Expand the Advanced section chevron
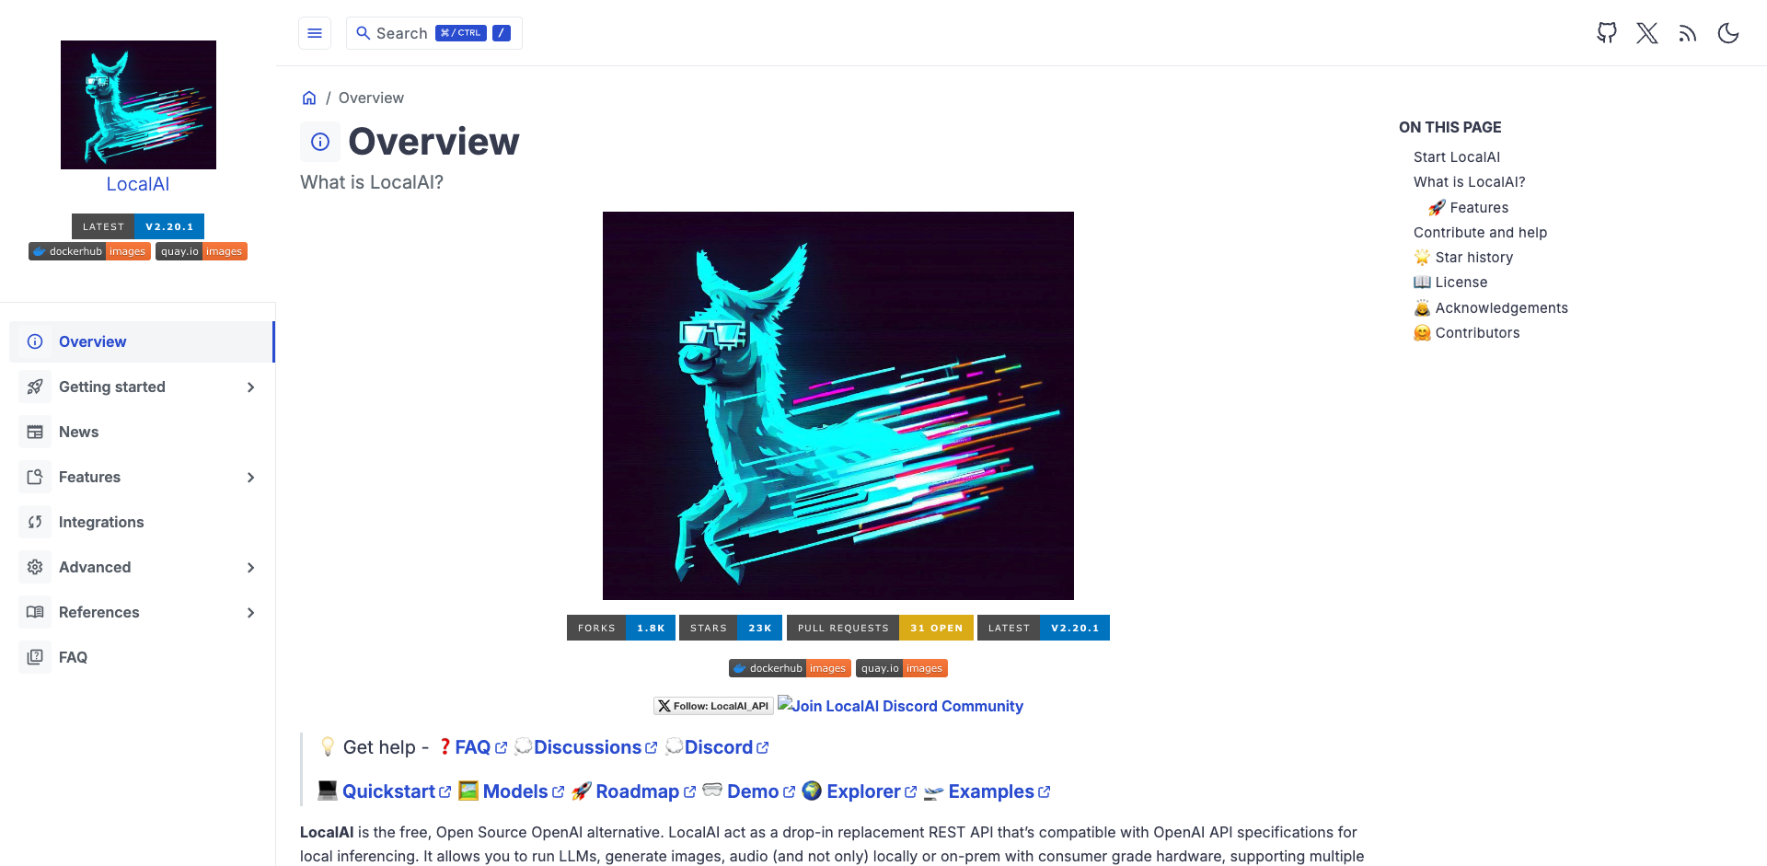The height and width of the screenshot is (866, 1767). click(250, 568)
